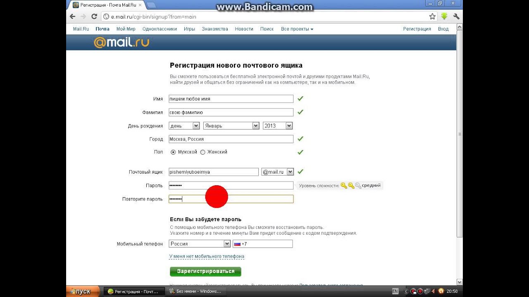Screen dimensions: 529x297
Task: Open the Знакомства nav item
Action: pos(215,29)
